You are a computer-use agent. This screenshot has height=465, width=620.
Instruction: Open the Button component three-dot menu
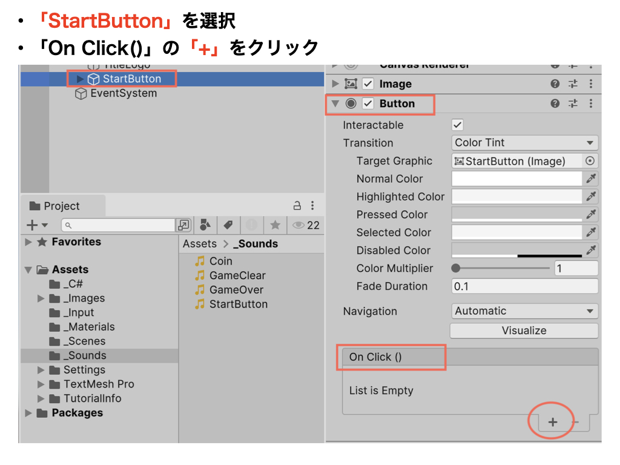[591, 104]
